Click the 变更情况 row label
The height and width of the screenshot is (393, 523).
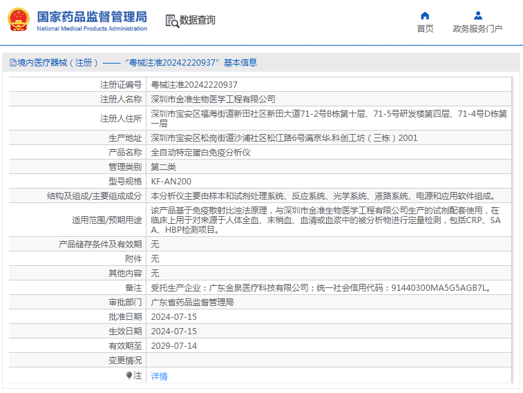(x=125, y=361)
